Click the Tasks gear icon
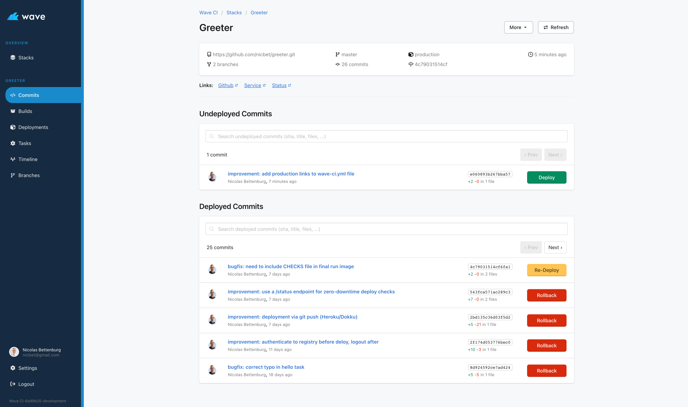 click(x=13, y=143)
